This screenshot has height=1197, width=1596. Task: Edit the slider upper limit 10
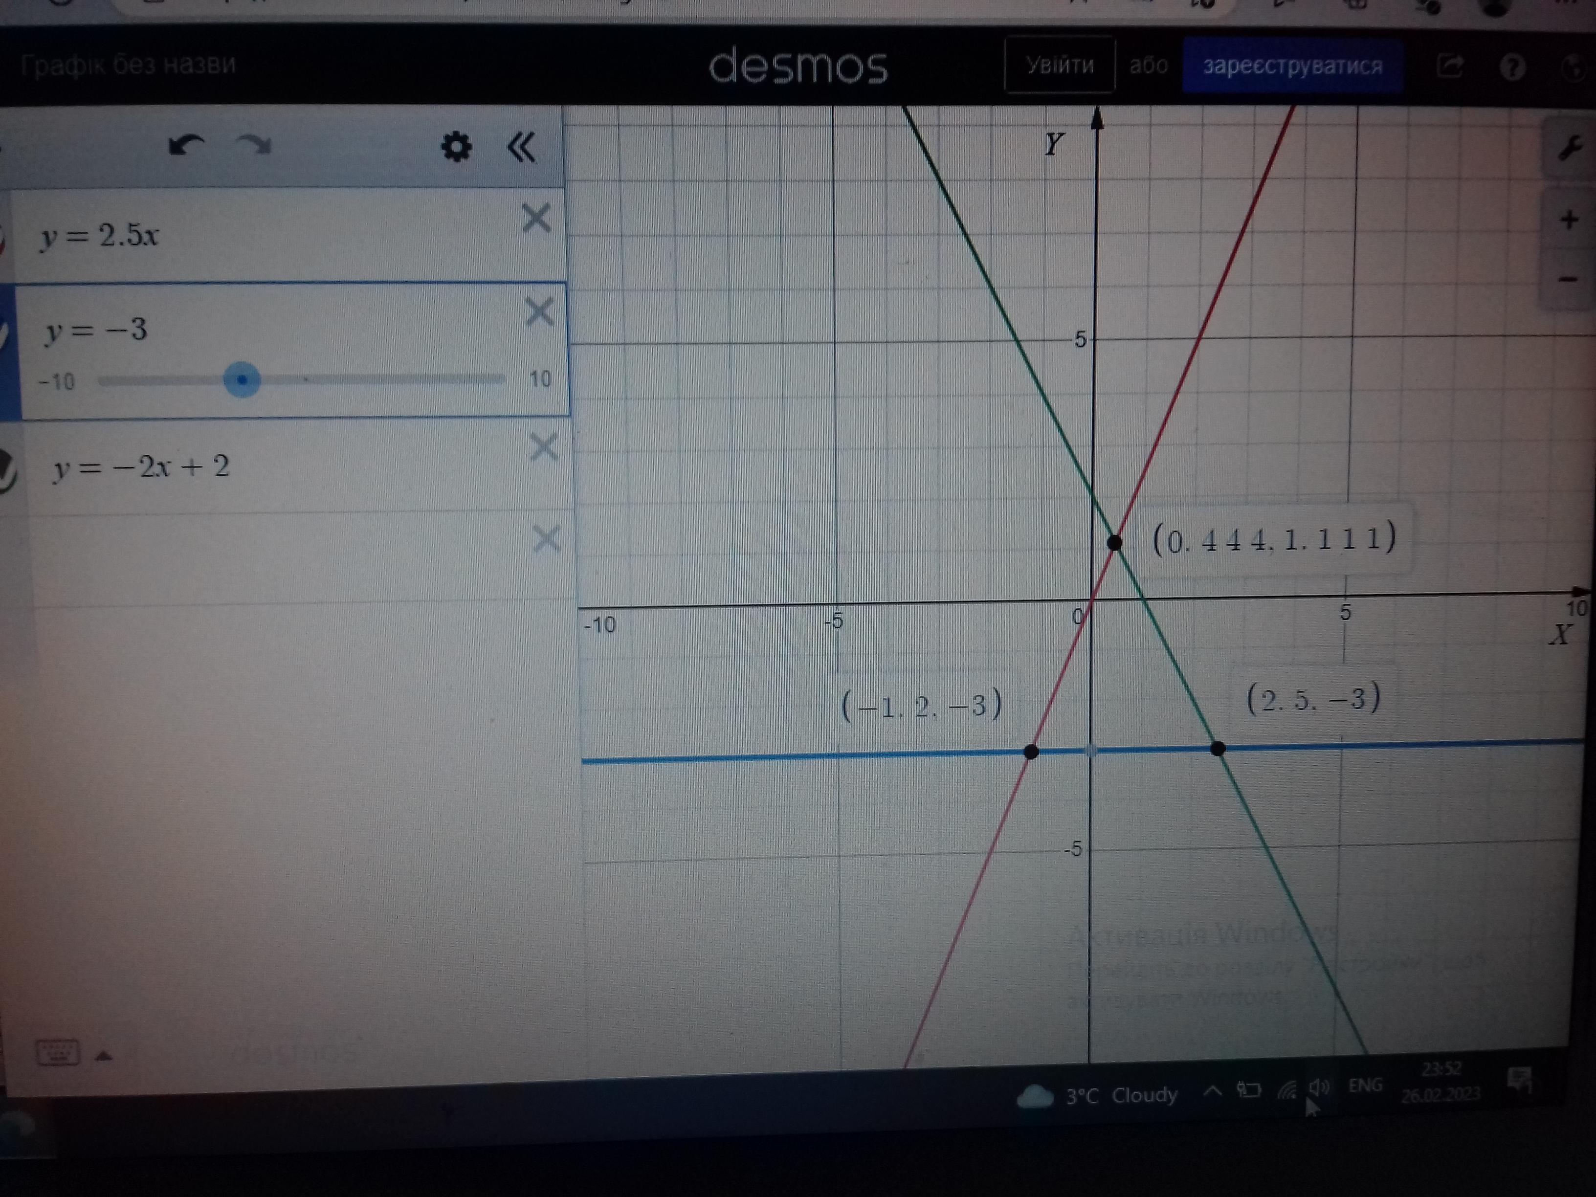540,379
